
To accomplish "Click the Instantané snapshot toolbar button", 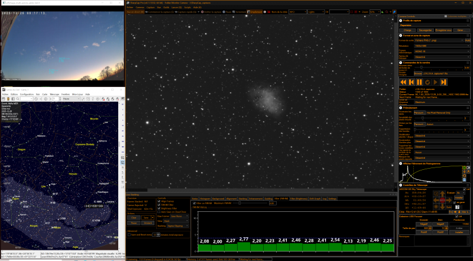I will pos(239,12).
